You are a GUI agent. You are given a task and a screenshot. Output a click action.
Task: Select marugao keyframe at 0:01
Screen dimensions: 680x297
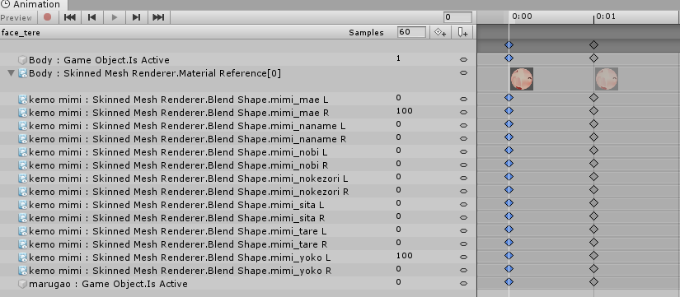tap(593, 282)
